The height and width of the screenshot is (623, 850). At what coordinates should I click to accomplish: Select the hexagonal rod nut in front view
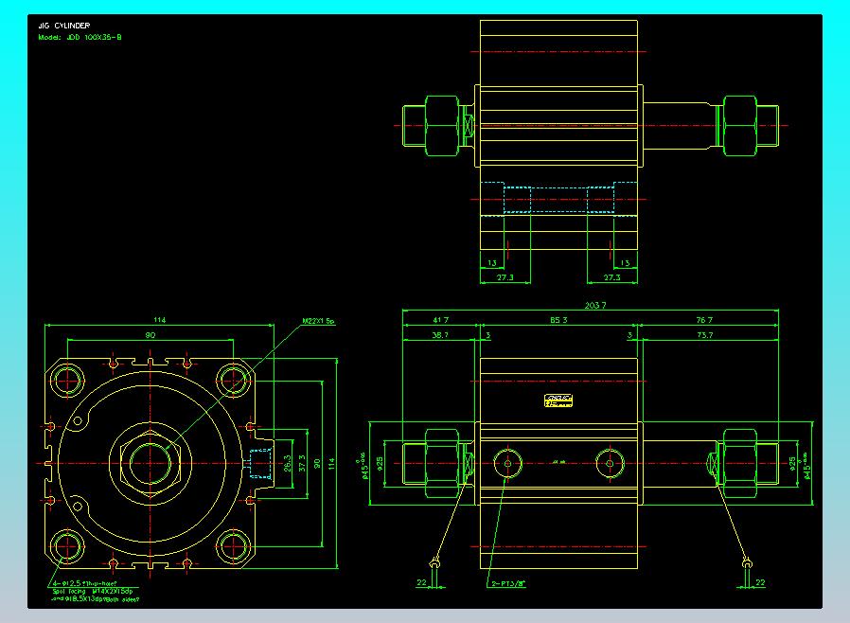click(151, 462)
